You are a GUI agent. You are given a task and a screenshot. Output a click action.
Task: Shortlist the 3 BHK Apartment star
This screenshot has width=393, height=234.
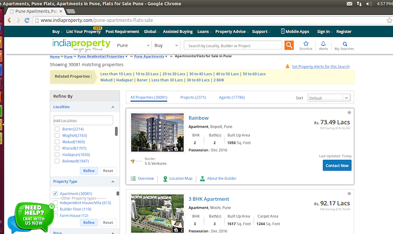coord(349,193)
